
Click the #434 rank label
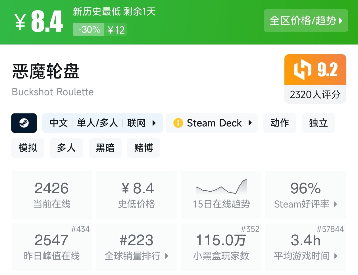coord(80,229)
